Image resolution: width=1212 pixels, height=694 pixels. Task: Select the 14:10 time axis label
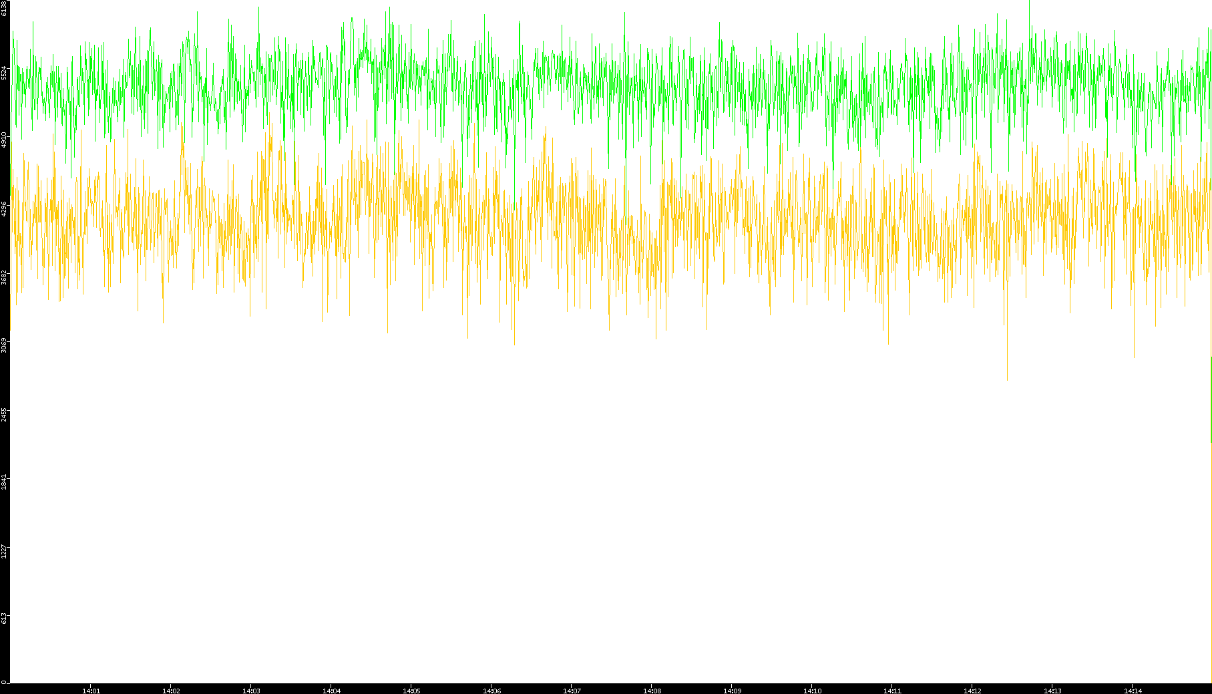[x=812, y=690]
